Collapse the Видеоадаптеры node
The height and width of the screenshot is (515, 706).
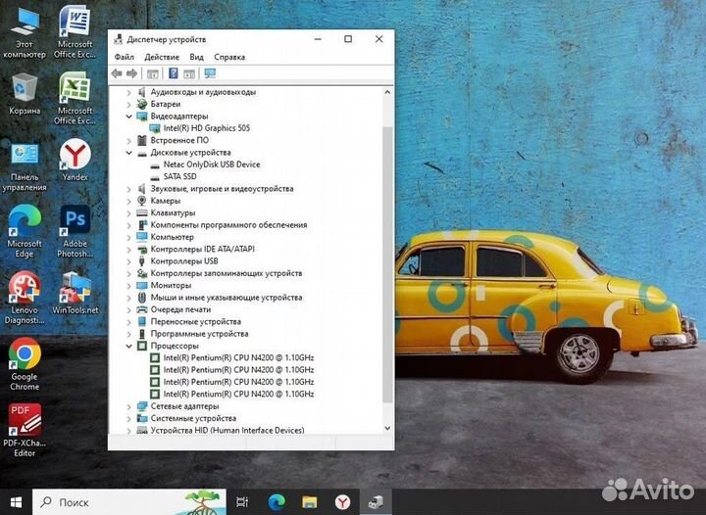pos(128,117)
